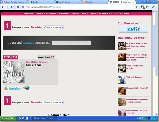Open 'Cinco sentidos, uma direção' link

point(135,67)
